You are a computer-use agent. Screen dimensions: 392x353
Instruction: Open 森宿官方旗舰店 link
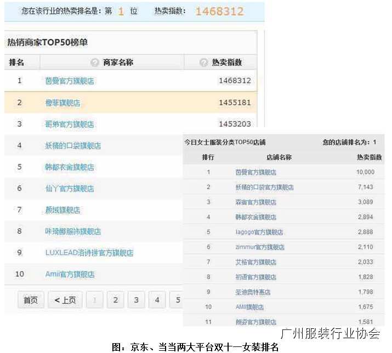(x=255, y=202)
